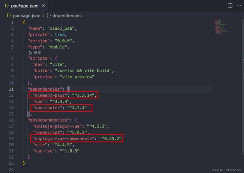Click the "vue-tsc && vite build" value
Screen dimensions: 244x173
(83, 71)
